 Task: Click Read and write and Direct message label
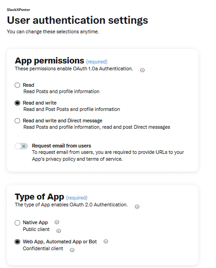tap(63, 121)
